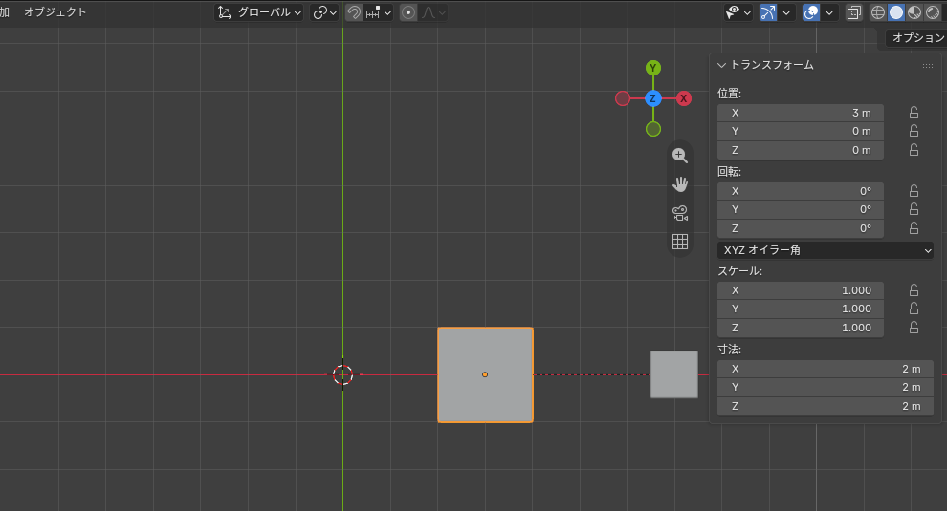Switch to material preview shading

pyautogui.click(x=914, y=12)
